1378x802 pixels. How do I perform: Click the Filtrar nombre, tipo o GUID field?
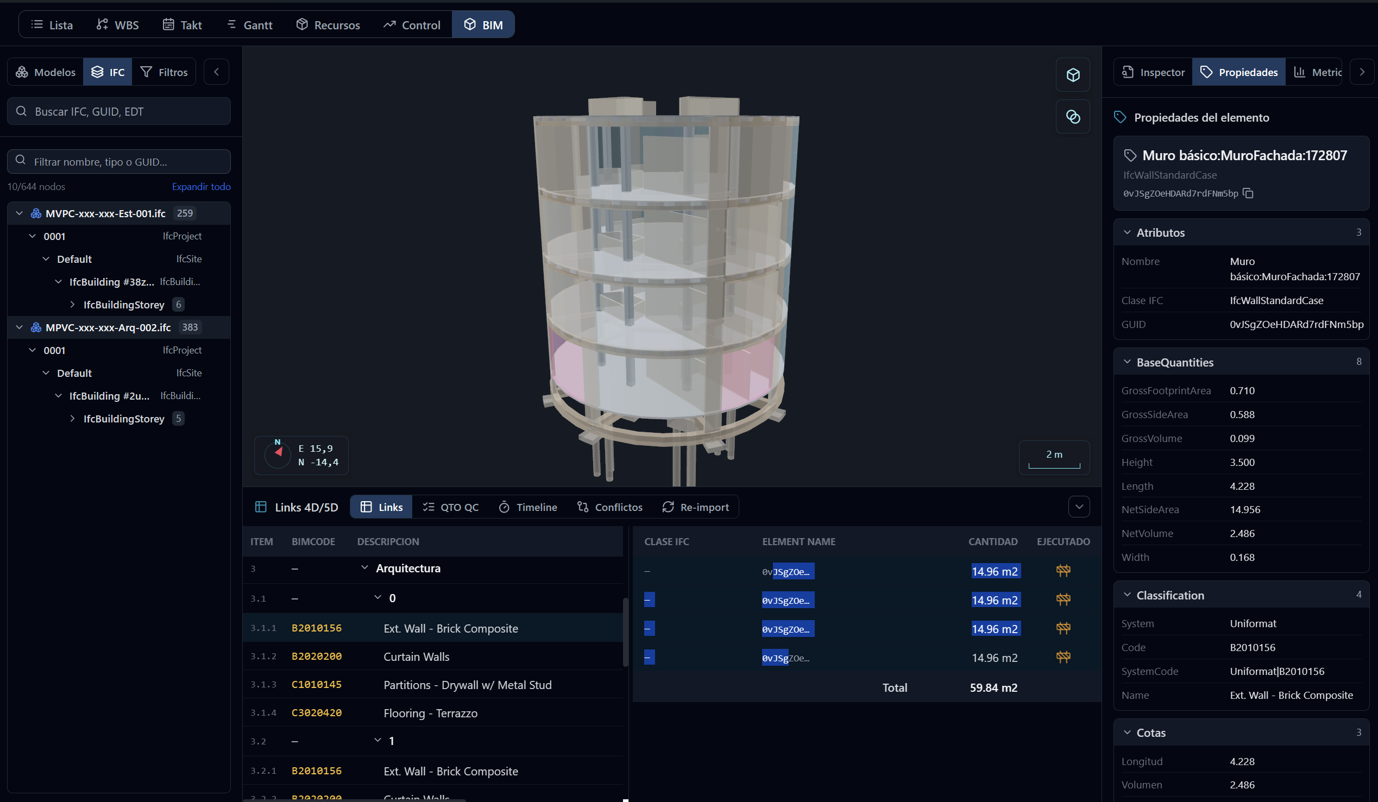pos(118,162)
